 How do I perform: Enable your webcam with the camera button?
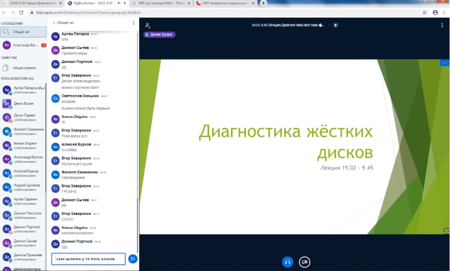point(304,262)
